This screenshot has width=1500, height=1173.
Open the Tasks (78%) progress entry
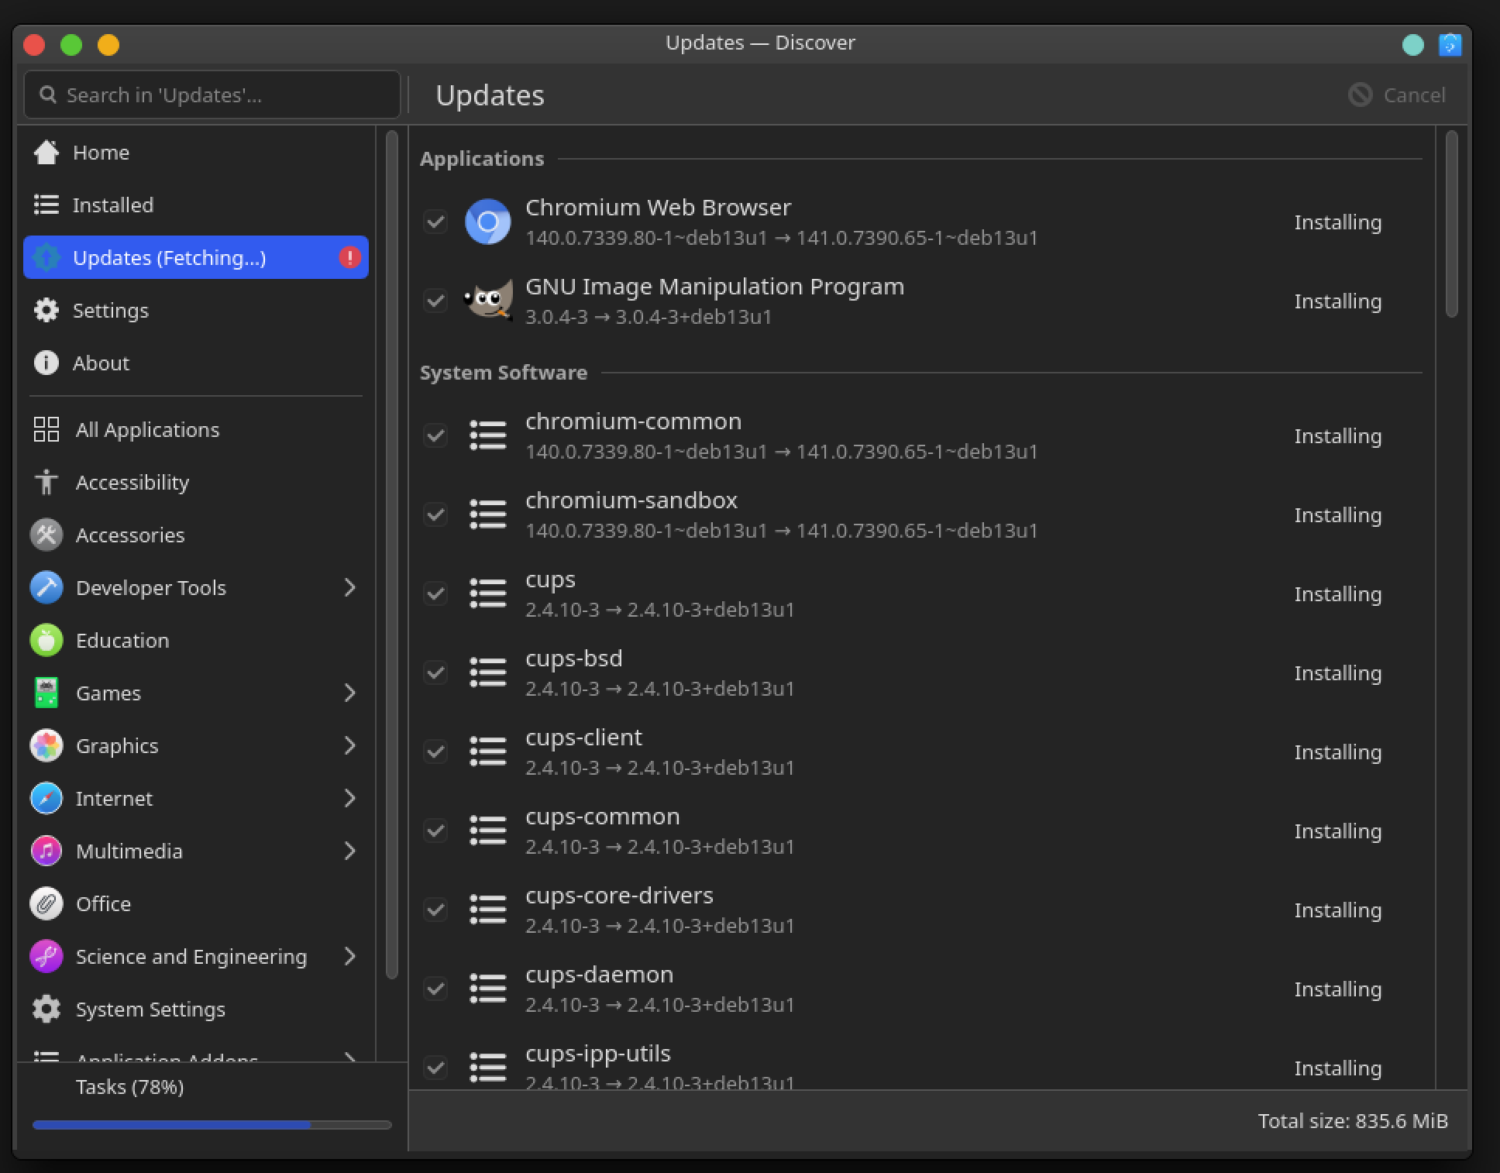click(x=130, y=1087)
